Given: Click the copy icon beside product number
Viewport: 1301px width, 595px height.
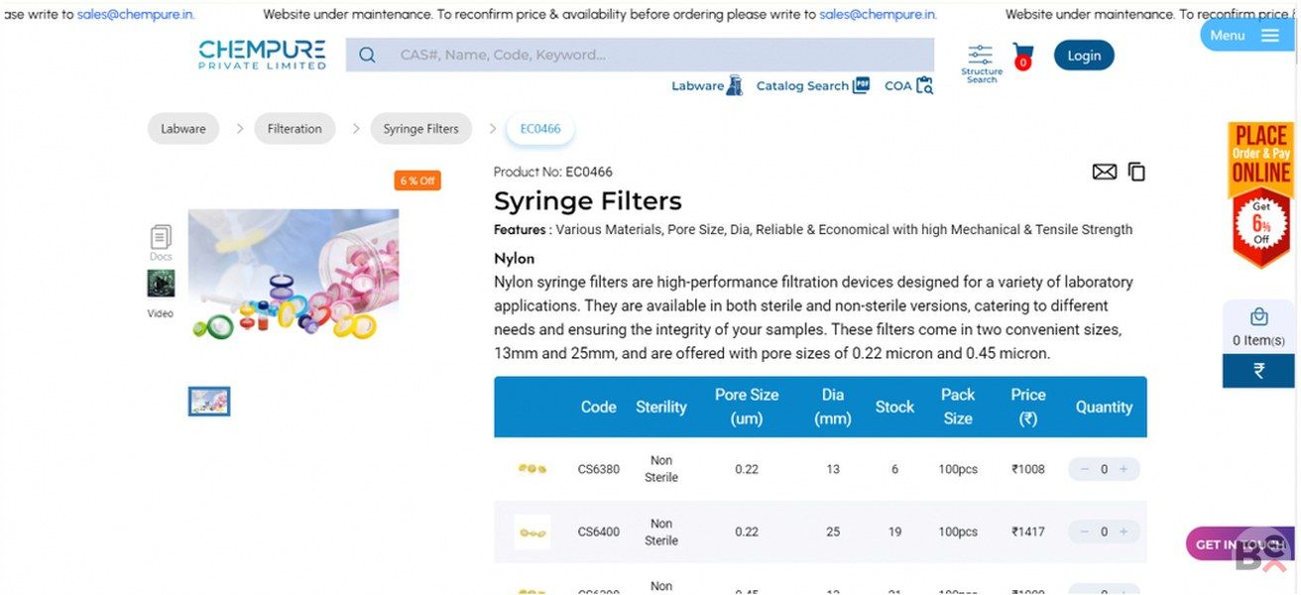Looking at the screenshot, I should pos(1136,172).
